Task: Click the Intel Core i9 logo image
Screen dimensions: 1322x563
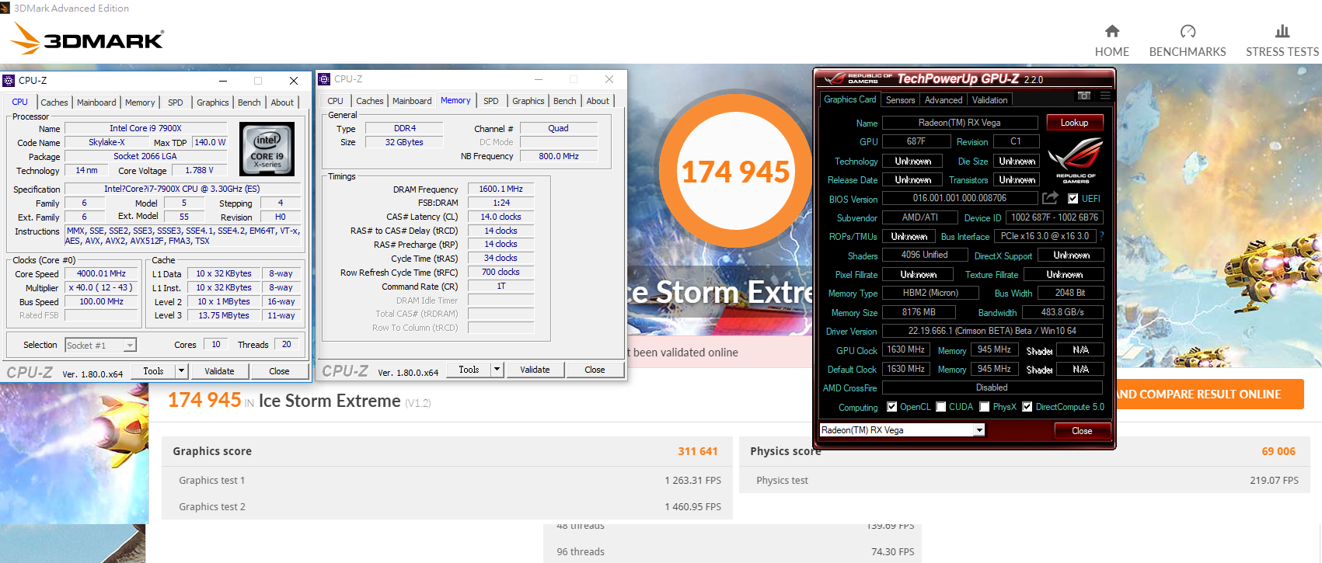Action: tap(267, 148)
